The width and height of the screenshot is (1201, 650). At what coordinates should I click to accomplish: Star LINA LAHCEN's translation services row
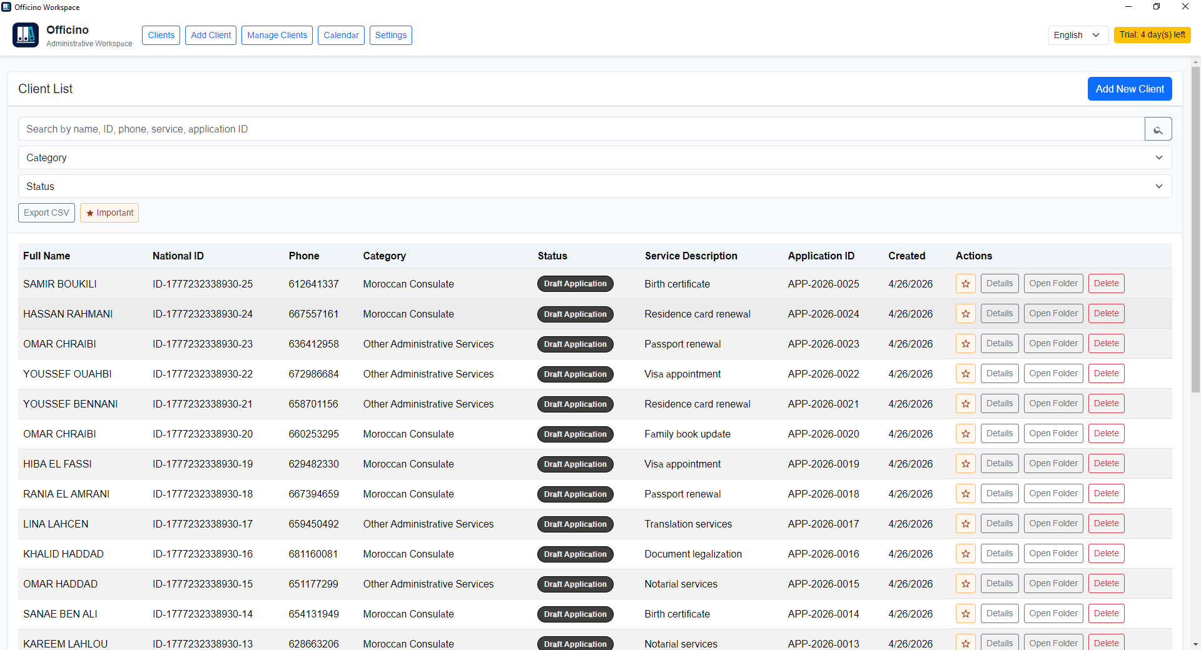click(x=965, y=523)
